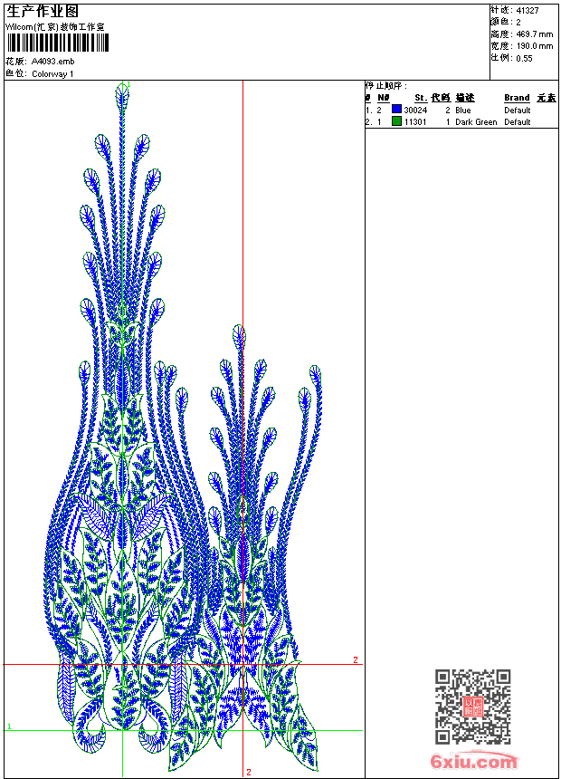Click the Brand column header
561x779 pixels.
click(517, 98)
